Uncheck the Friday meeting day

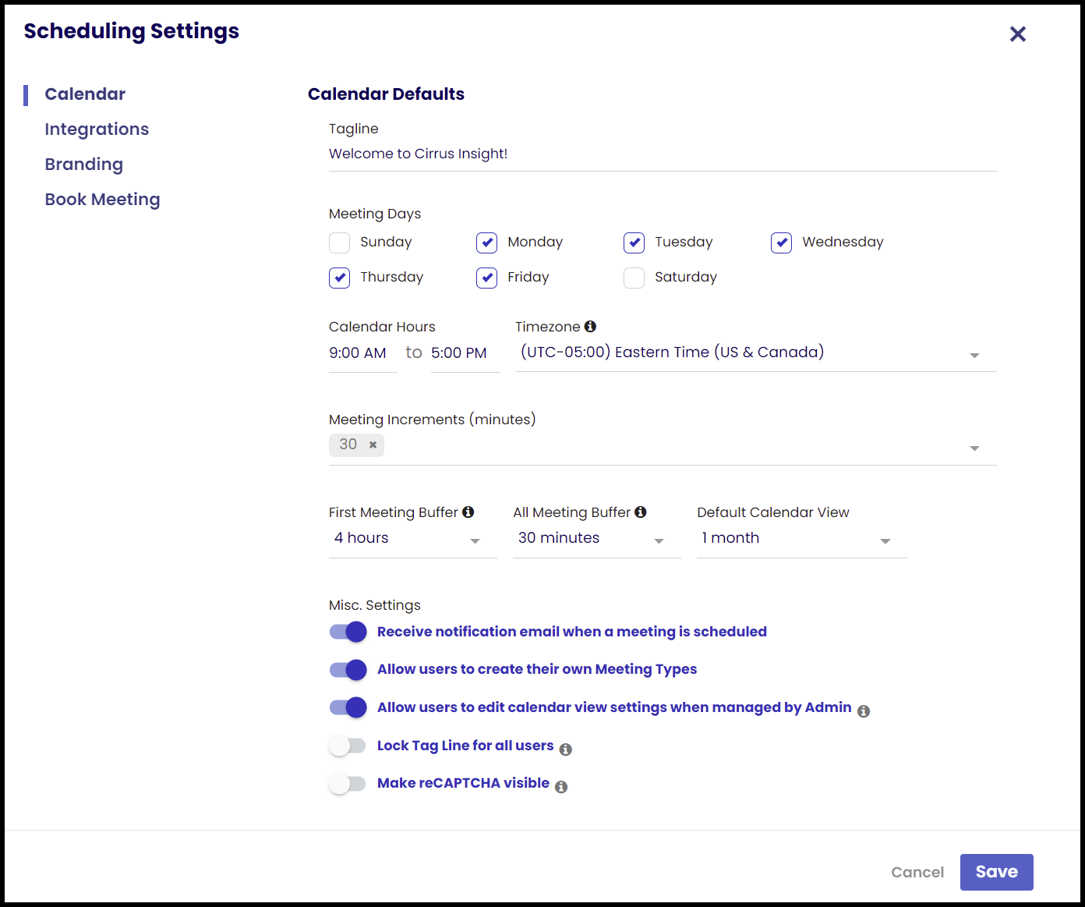pos(486,278)
